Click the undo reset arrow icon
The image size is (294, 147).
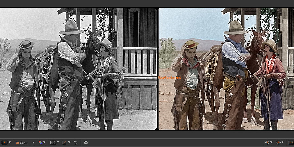(x=76, y=143)
